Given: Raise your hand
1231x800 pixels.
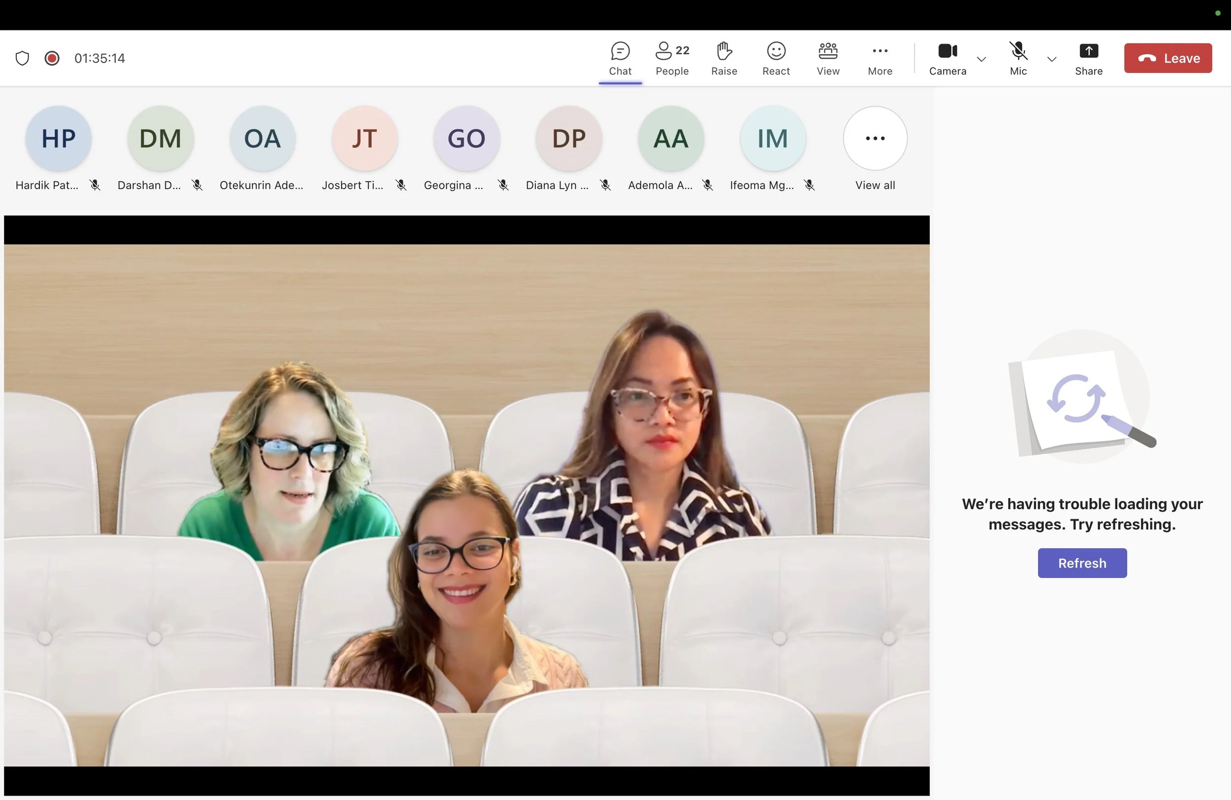Looking at the screenshot, I should (724, 58).
